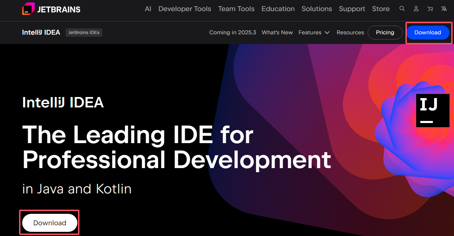Image resolution: width=454 pixels, height=236 pixels.
Task: Open Coming in 2025.3 page
Action: pyautogui.click(x=233, y=32)
